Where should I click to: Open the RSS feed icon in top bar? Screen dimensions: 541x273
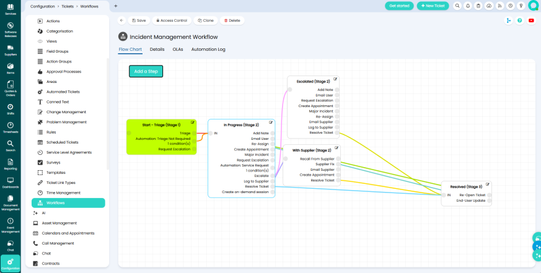(499, 6)
